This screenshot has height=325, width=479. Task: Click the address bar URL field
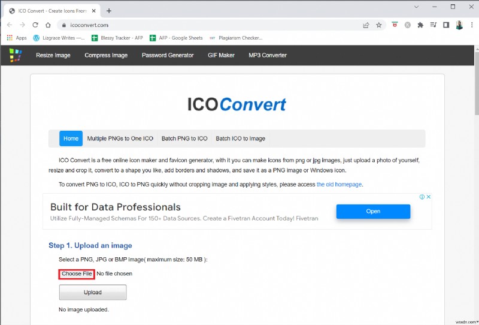[210, 25]
